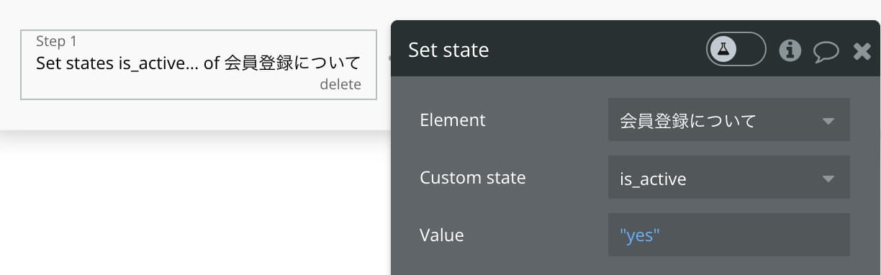The height and width of the screenshot is (275, 881).
Task: Click the Value field label
Action: [442, 235]
